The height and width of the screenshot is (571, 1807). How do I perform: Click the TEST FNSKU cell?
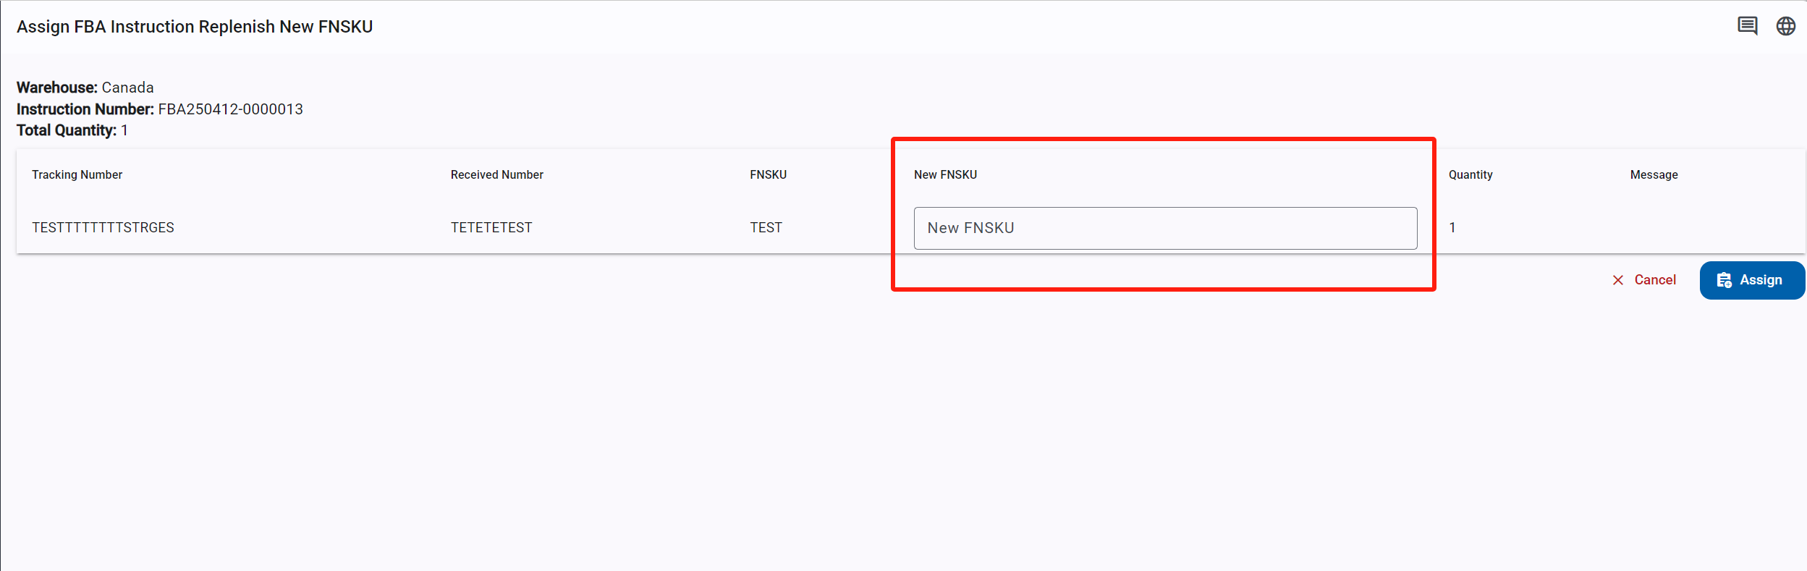pyautogui.click(x=766, y=227)
